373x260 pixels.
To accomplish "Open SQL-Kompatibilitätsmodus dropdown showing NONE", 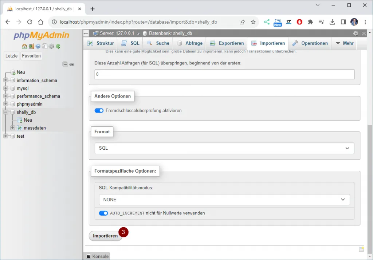I will [224, 200].
